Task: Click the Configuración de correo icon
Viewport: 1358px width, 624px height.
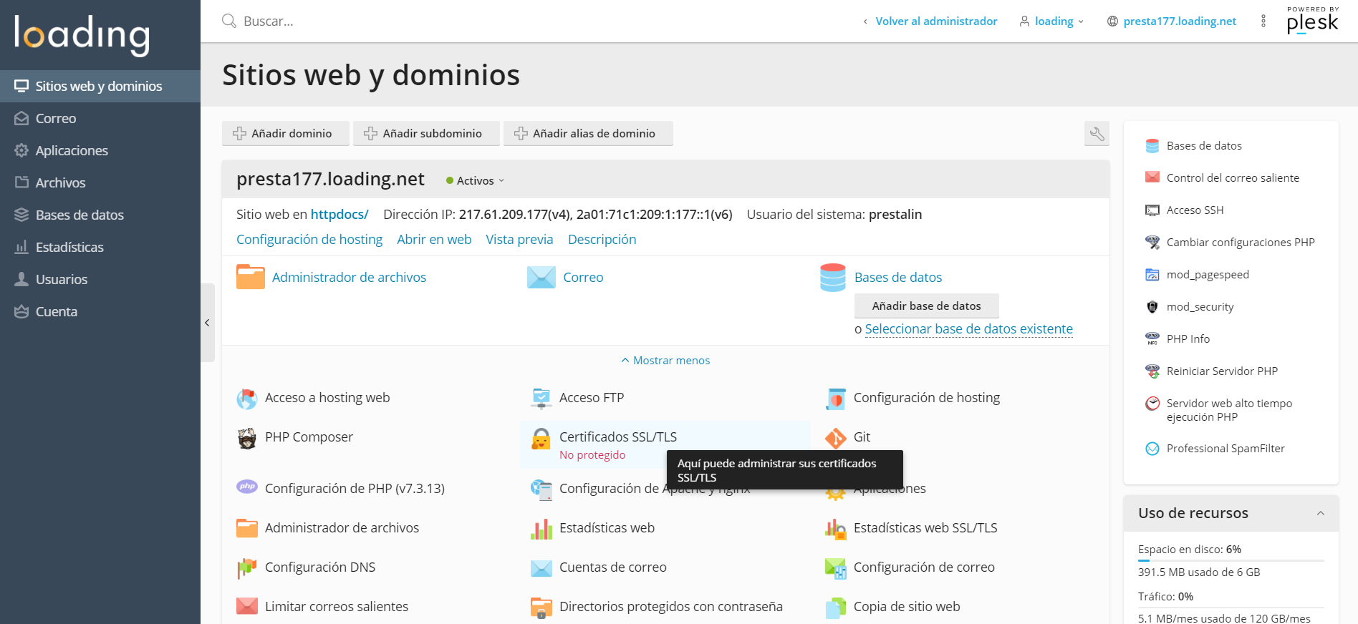Action: pos(836,568)
